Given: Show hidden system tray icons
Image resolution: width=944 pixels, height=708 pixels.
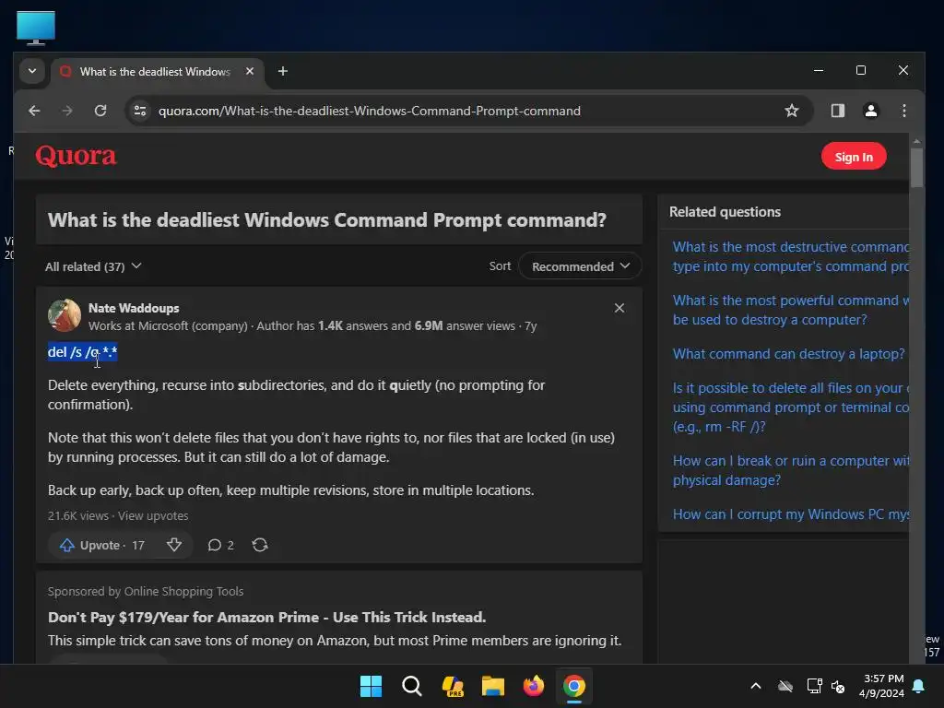Looking at the screenshot, I should point(756,686).
